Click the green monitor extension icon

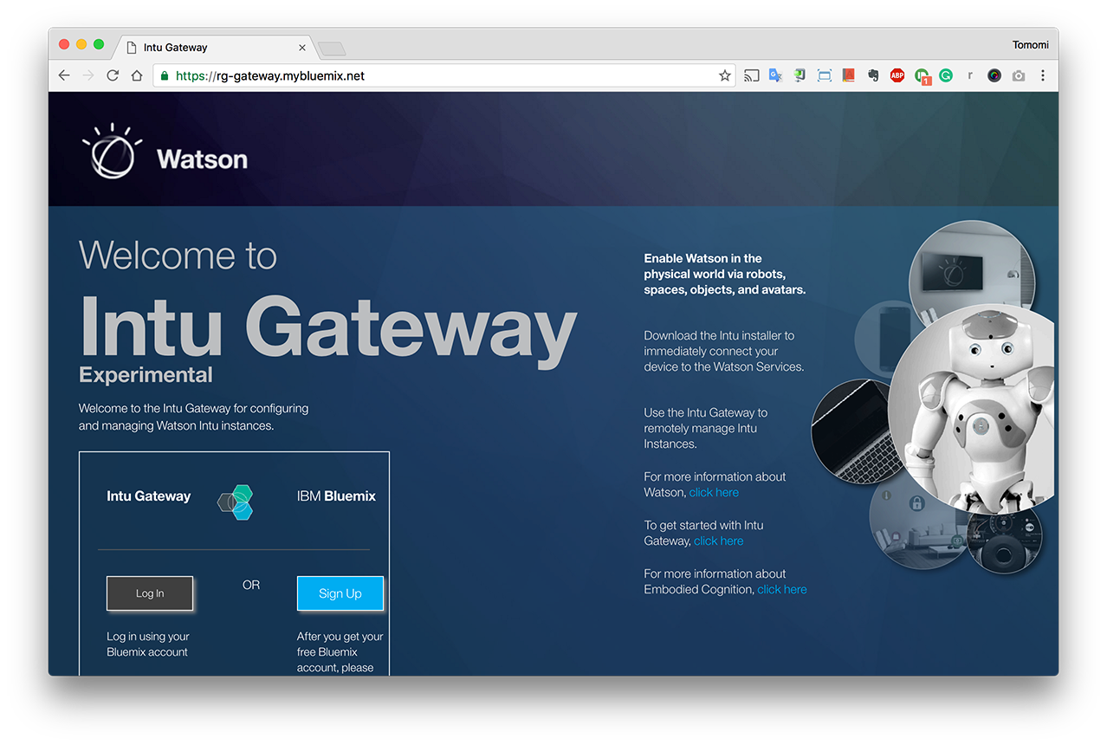(799, 75)
